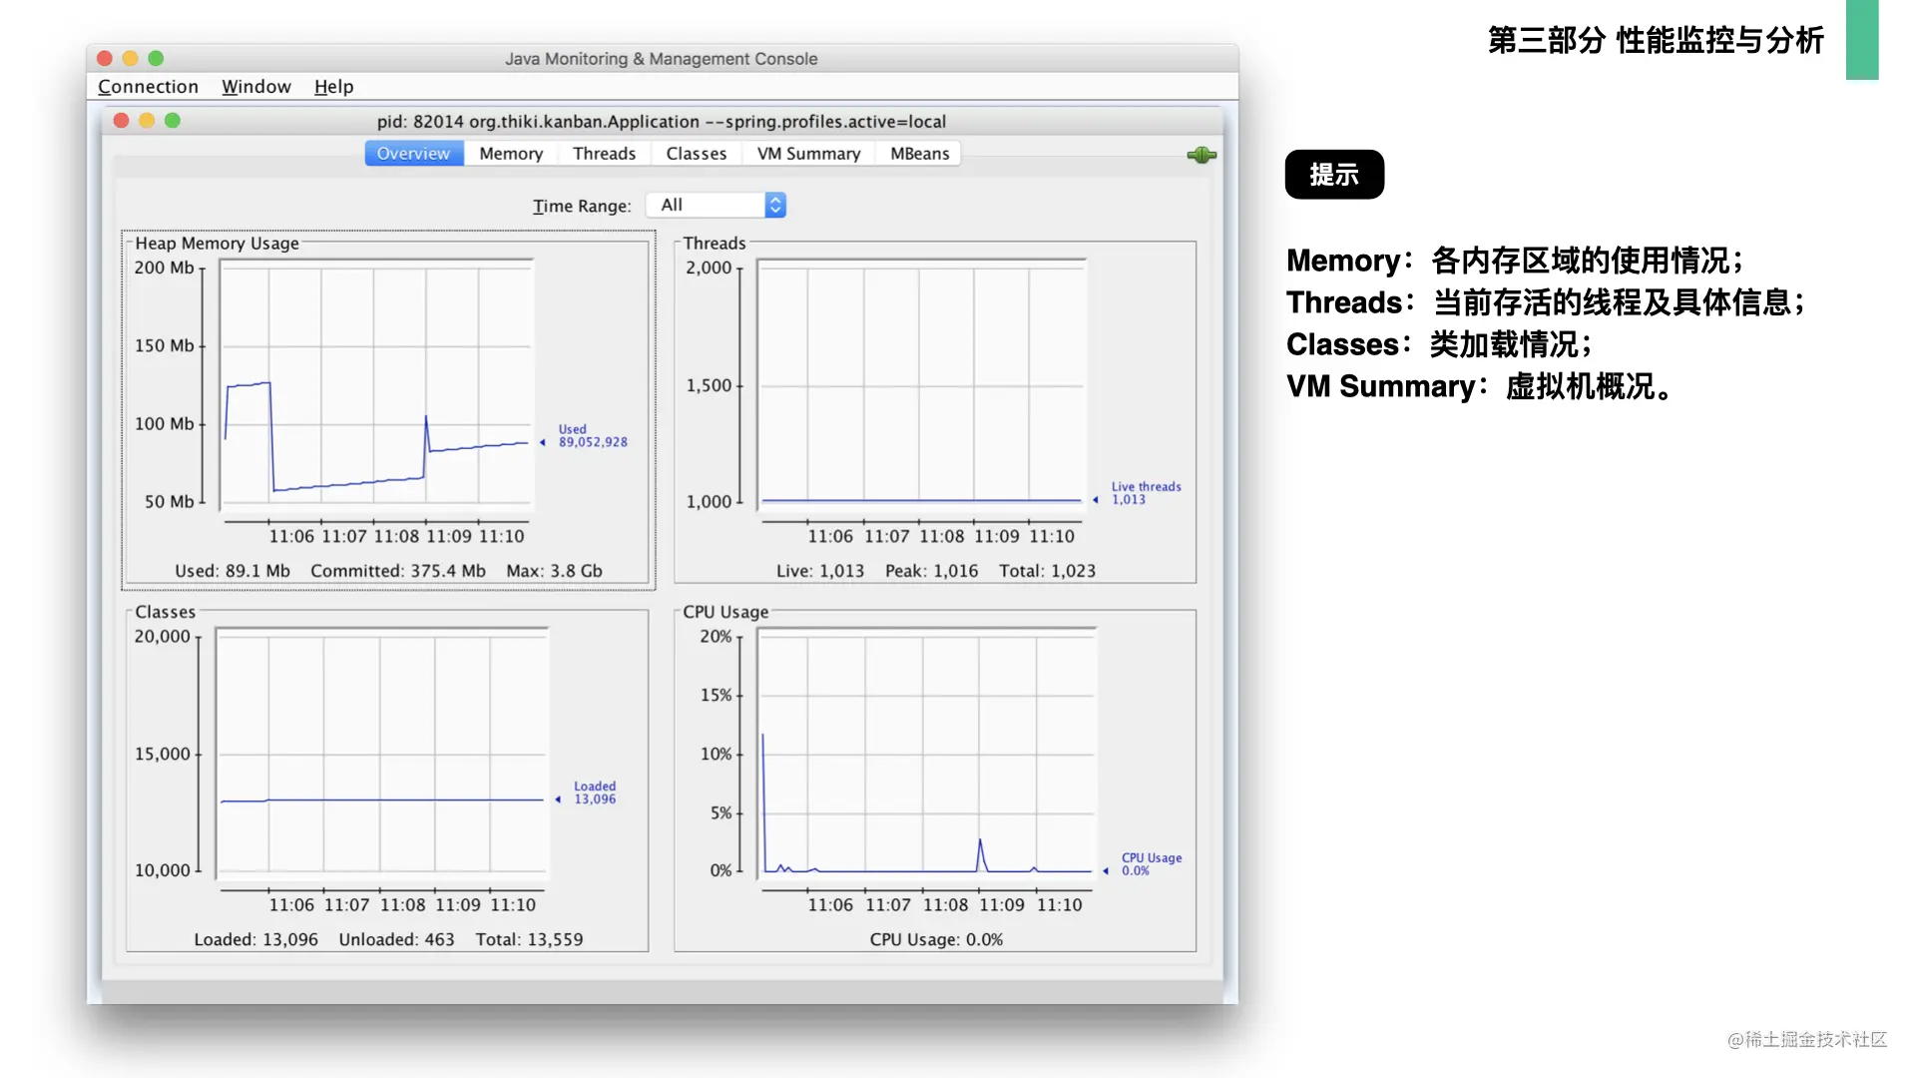Screen dimensions: 1916x1078
Task: Open the Help menu
Action: click(334, 87)
